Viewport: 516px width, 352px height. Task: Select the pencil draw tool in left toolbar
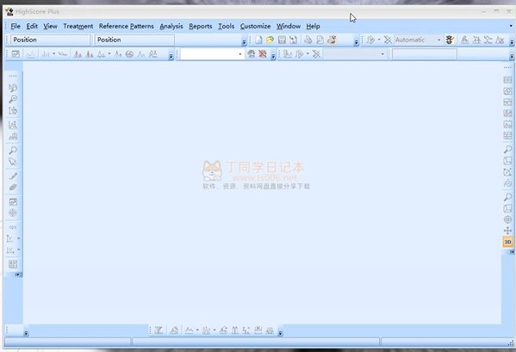[x=13, y=176]
